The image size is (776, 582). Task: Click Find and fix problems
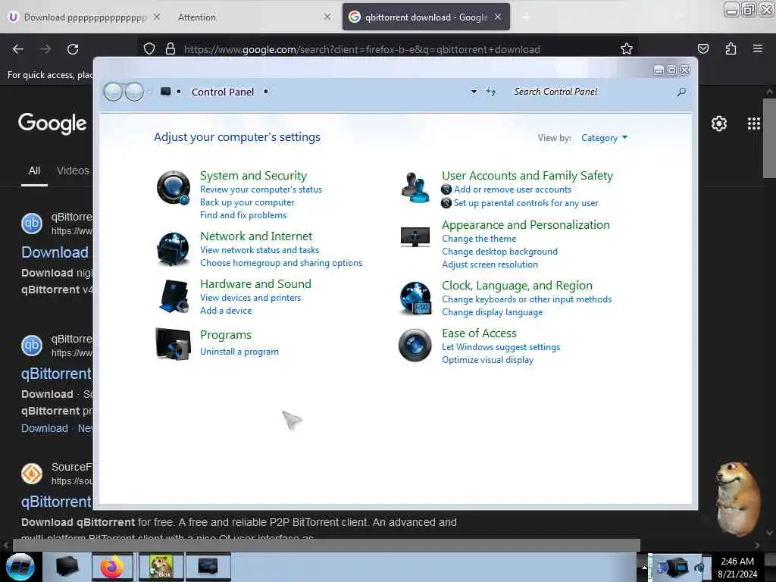coord(243,215)
